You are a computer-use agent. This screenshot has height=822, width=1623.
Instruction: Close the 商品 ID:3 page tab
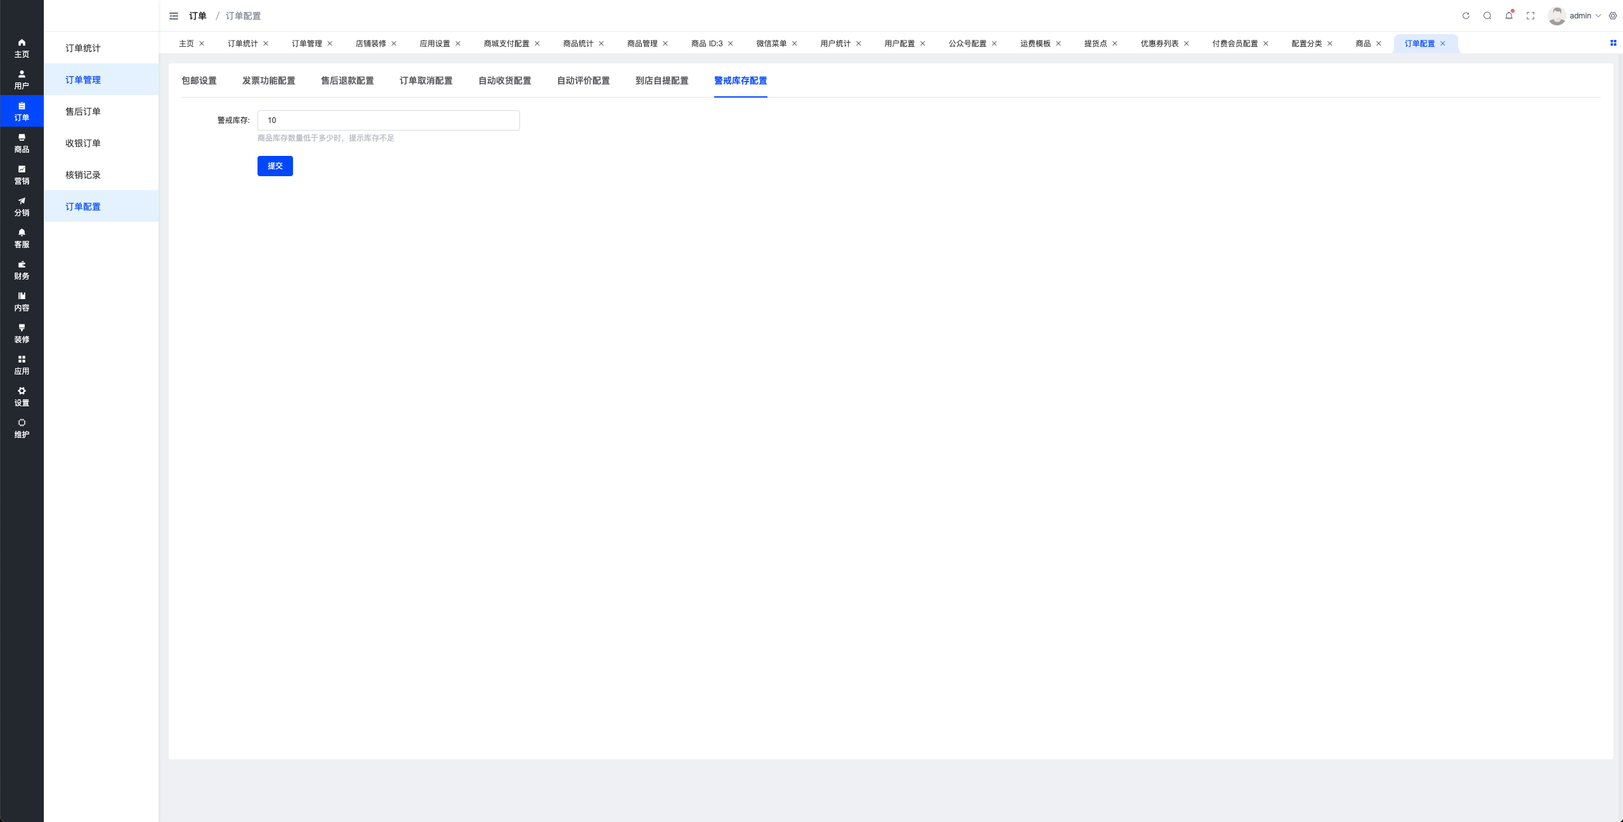click(x=731, y=43)
